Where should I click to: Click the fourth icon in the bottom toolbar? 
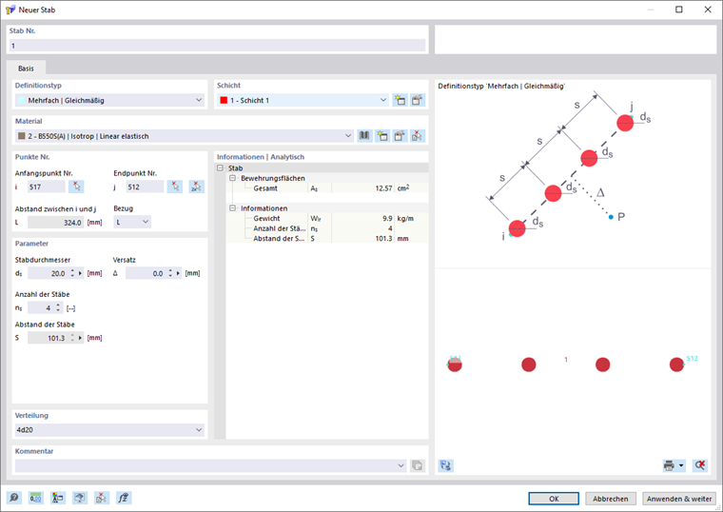[80, 498]
